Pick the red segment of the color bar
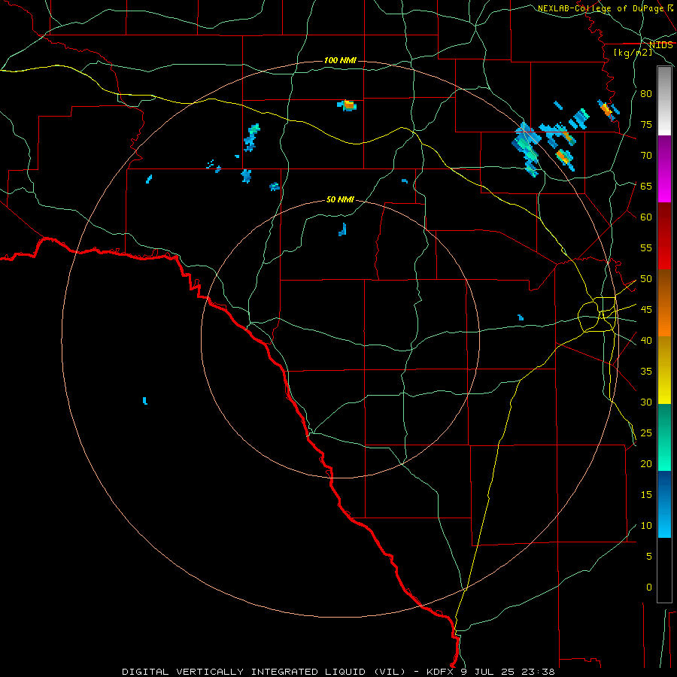 pos(664,236)
